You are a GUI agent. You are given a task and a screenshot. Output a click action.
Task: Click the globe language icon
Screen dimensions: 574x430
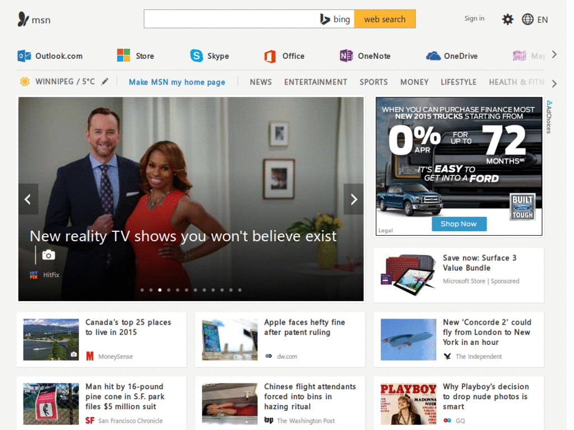pos(527,20)
